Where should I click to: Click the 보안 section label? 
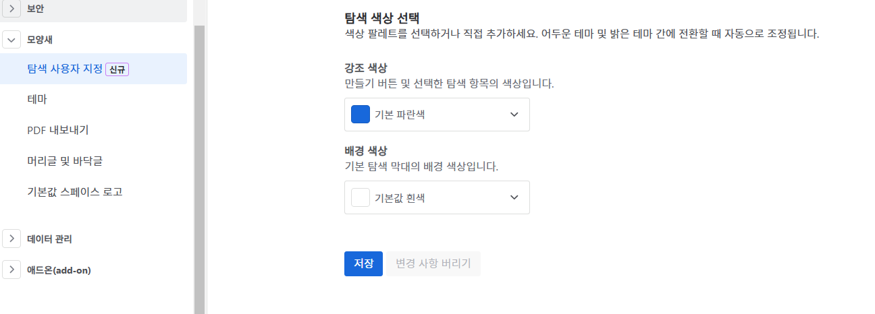coord(36,9)
